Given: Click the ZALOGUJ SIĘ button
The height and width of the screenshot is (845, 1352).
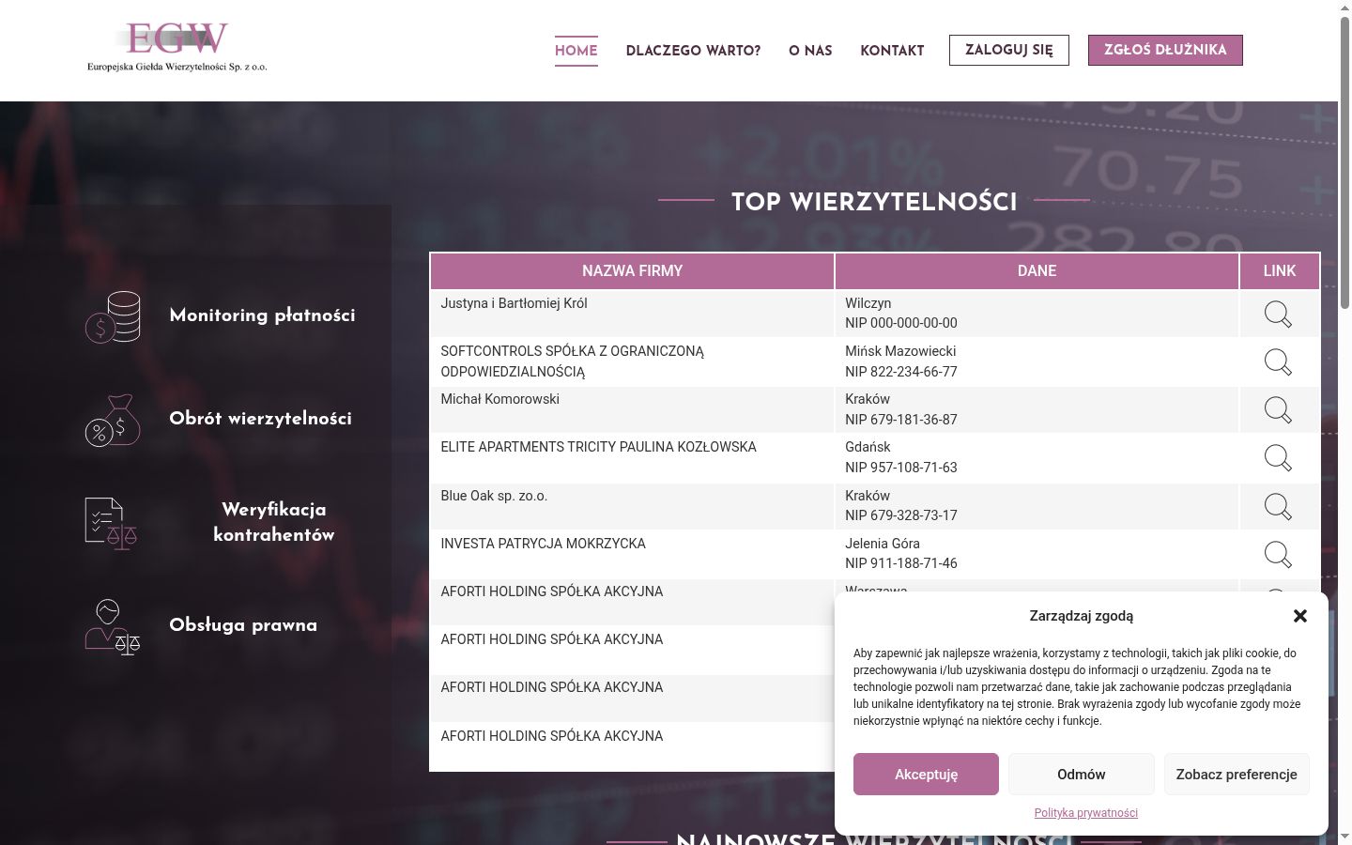Looking at the screenshot, I should click(x=1009, y=50).
